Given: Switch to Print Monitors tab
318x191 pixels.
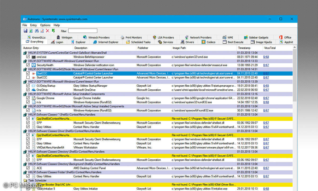Looking at the screenshot, I should point(131,37).
